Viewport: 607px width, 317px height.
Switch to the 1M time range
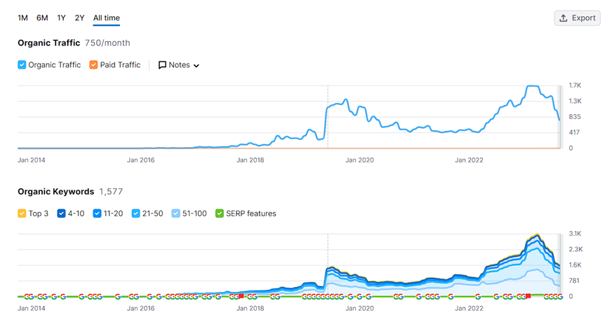tap(23, 17)
